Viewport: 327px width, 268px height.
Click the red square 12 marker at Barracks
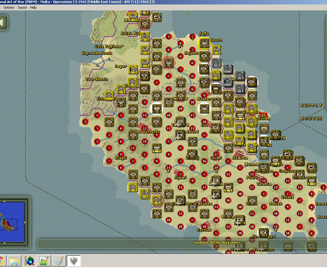(x=144, y=128)
